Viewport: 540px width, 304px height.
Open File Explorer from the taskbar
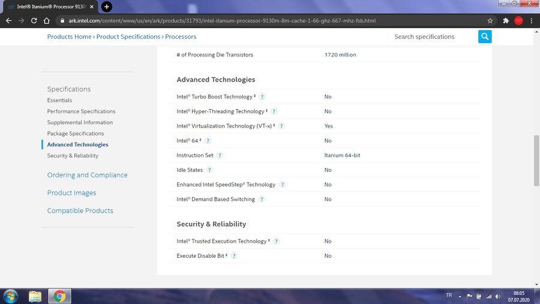click(35, 296)
